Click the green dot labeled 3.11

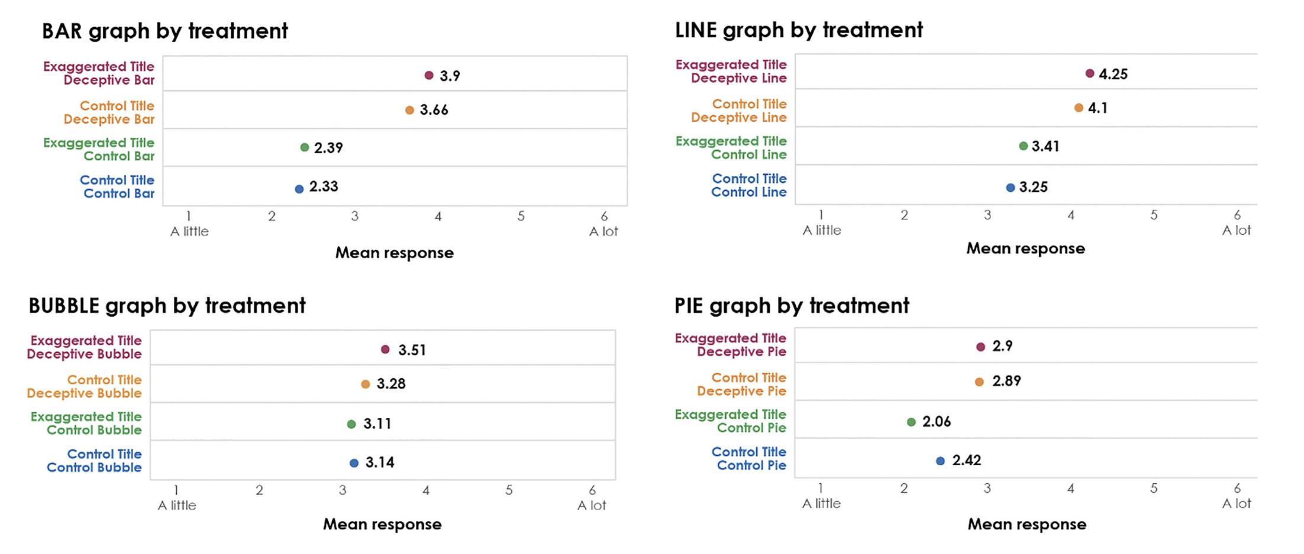[x=351, y=424]
